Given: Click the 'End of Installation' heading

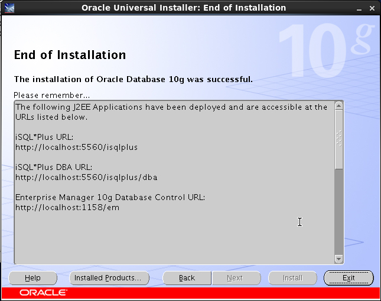Looking at the screenshot, I should tap(70, 55).
